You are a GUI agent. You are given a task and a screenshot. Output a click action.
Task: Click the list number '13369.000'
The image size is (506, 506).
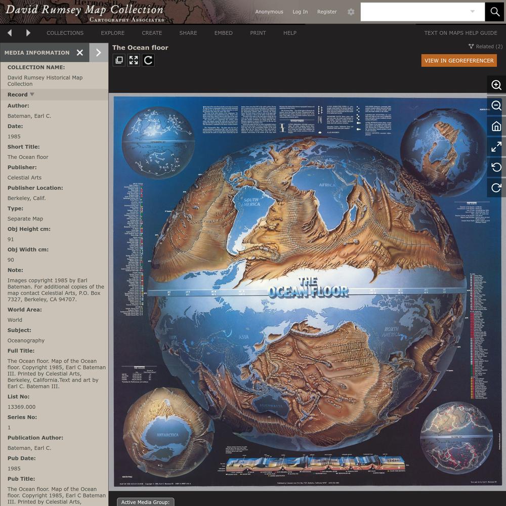tap(21, 407)
